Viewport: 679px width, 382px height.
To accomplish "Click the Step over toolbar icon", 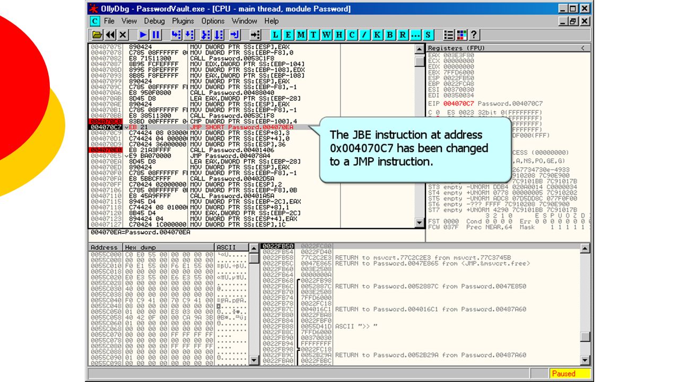I will (x=189, y=35).
